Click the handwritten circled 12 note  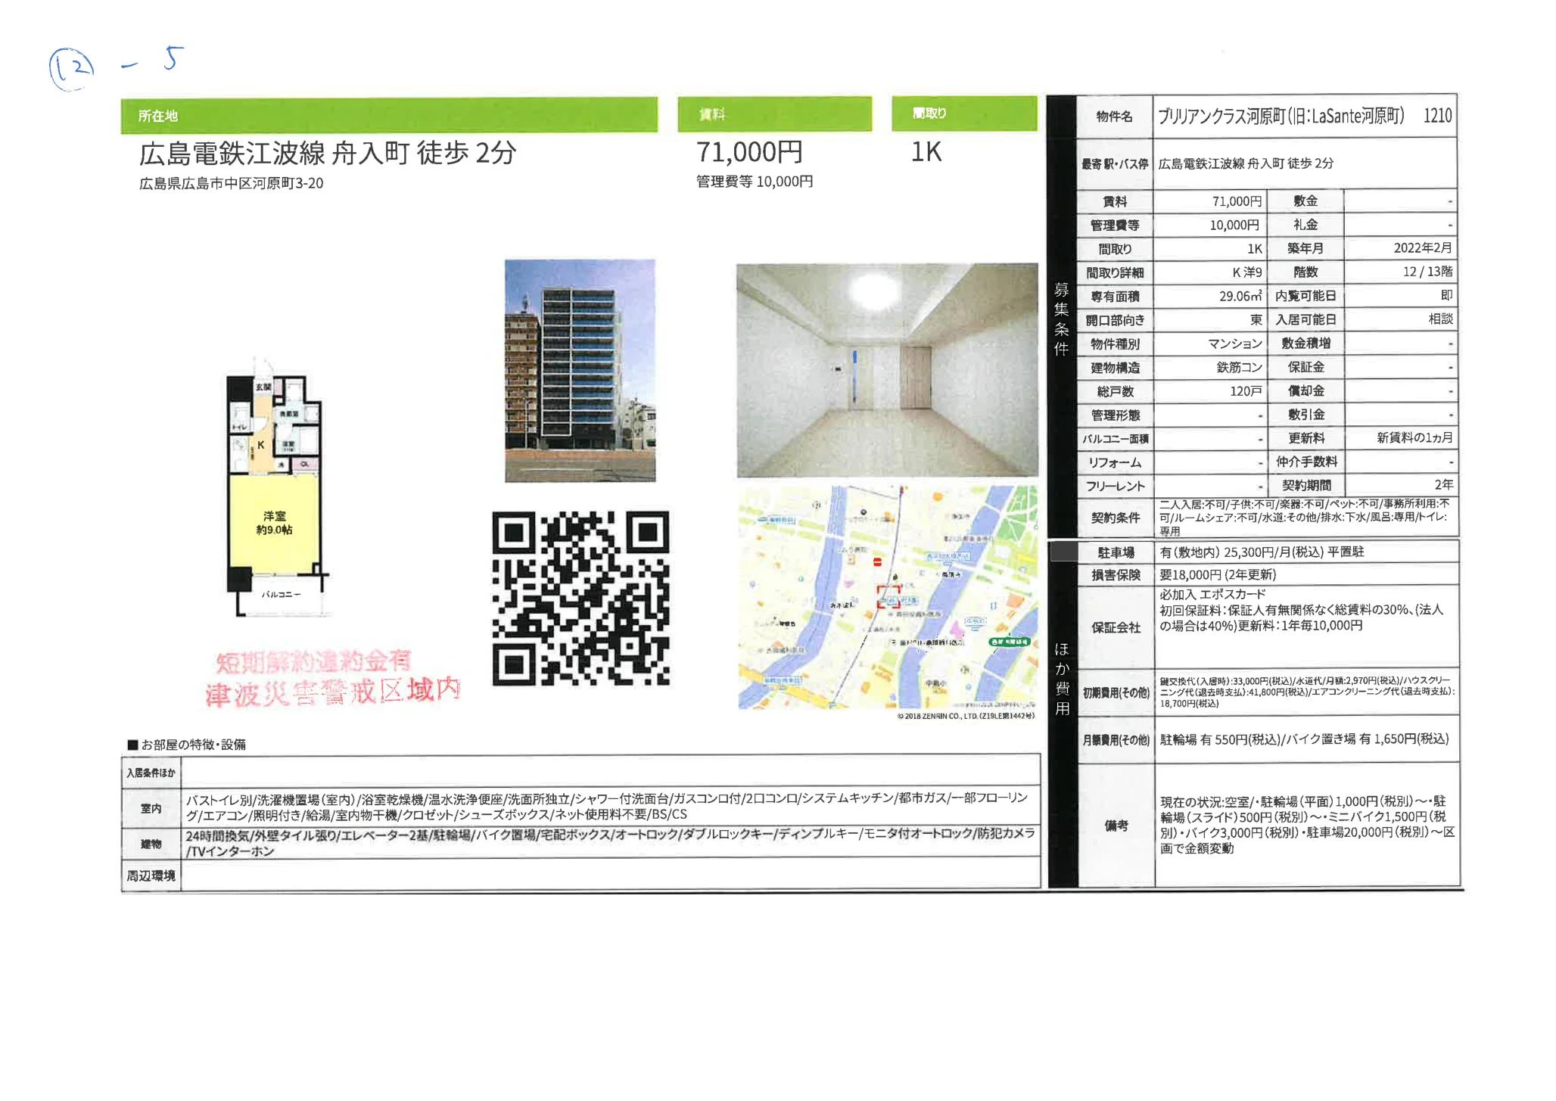click(x=71, y=69)
